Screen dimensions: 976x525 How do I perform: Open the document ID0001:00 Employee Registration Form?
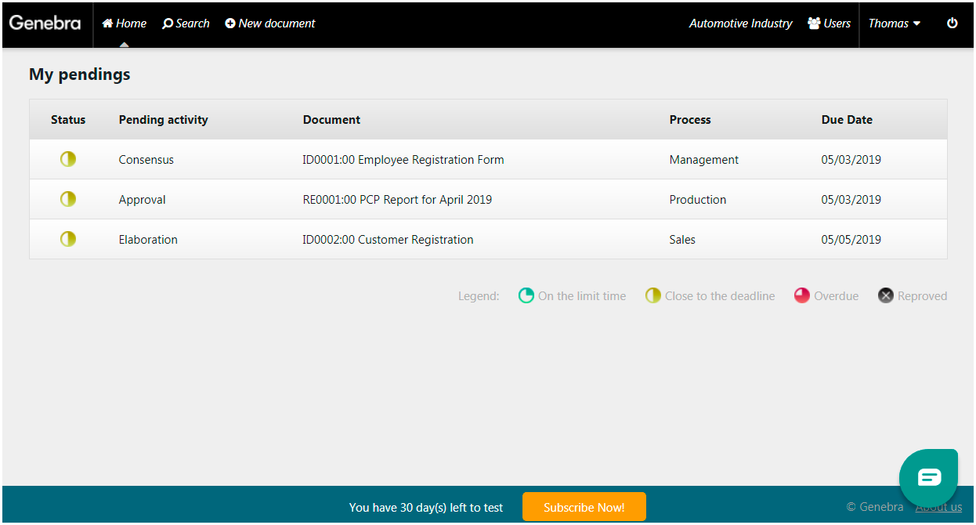pos(403,159)
